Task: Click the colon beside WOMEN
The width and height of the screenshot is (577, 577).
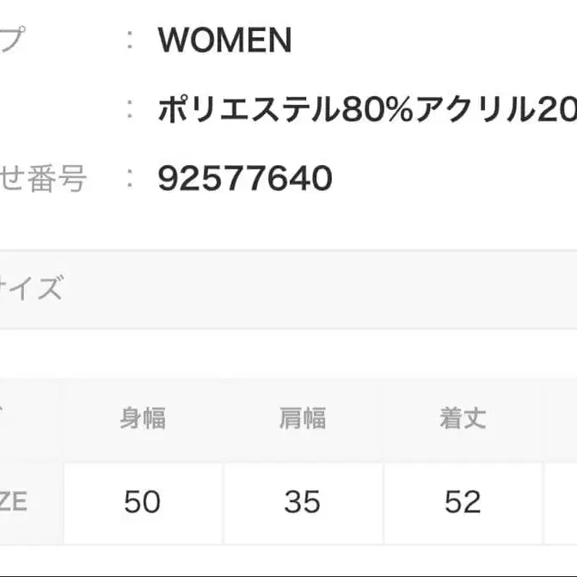Action: (x=129, y=40)
